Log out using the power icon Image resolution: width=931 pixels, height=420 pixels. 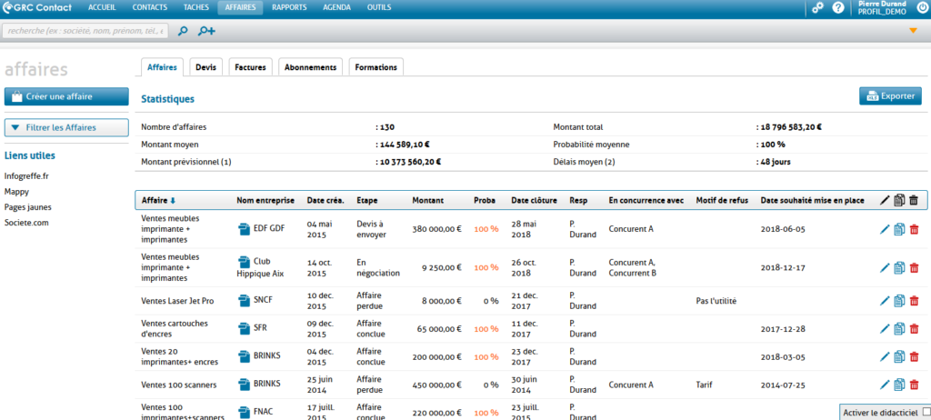tap(918, 7)
